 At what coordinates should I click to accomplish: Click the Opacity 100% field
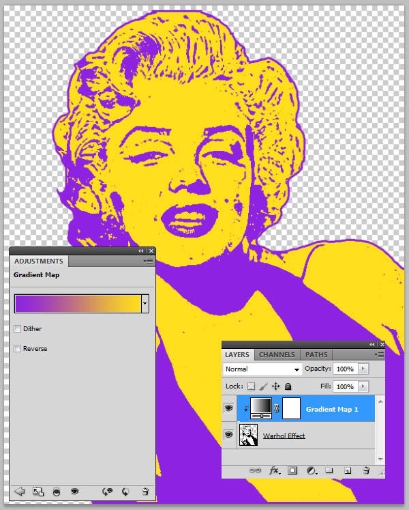click(x=345, y=369)
